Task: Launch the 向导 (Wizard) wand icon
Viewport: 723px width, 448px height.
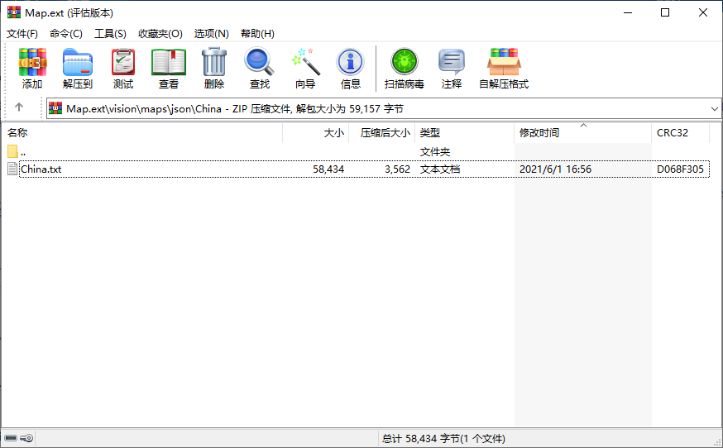Action: 305,62
